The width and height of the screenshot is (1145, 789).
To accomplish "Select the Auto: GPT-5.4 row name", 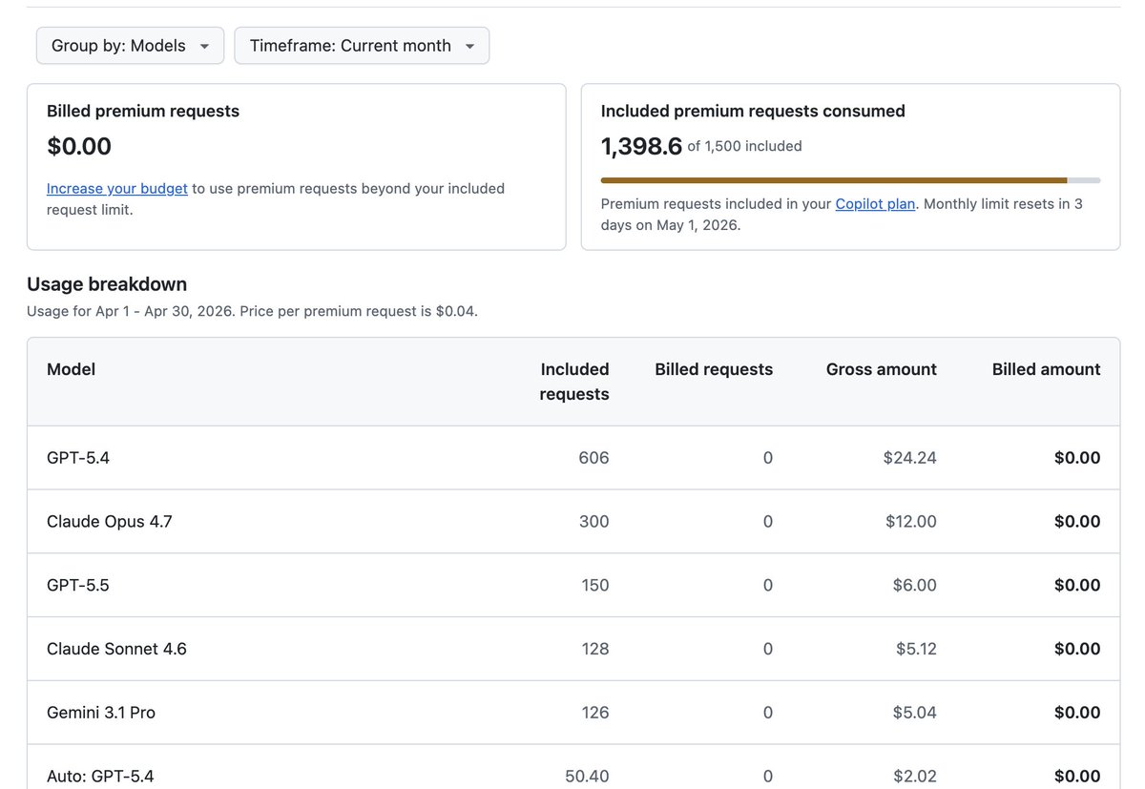I will (100, 777).
